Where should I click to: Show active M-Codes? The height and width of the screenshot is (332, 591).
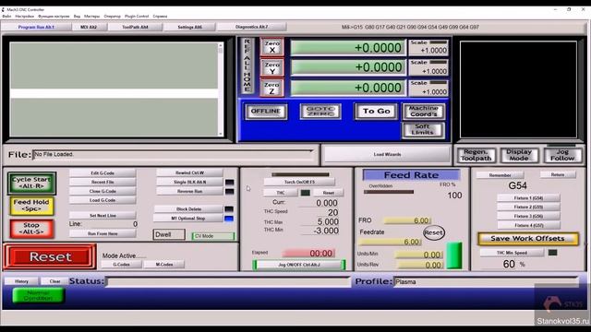pos(164,265)
